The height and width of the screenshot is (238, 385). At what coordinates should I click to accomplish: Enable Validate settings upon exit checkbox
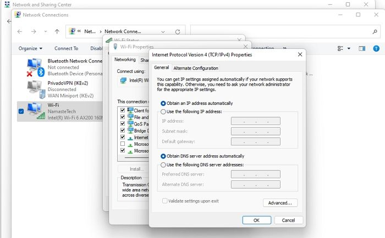pyautogui.click(x=164, y=201)
